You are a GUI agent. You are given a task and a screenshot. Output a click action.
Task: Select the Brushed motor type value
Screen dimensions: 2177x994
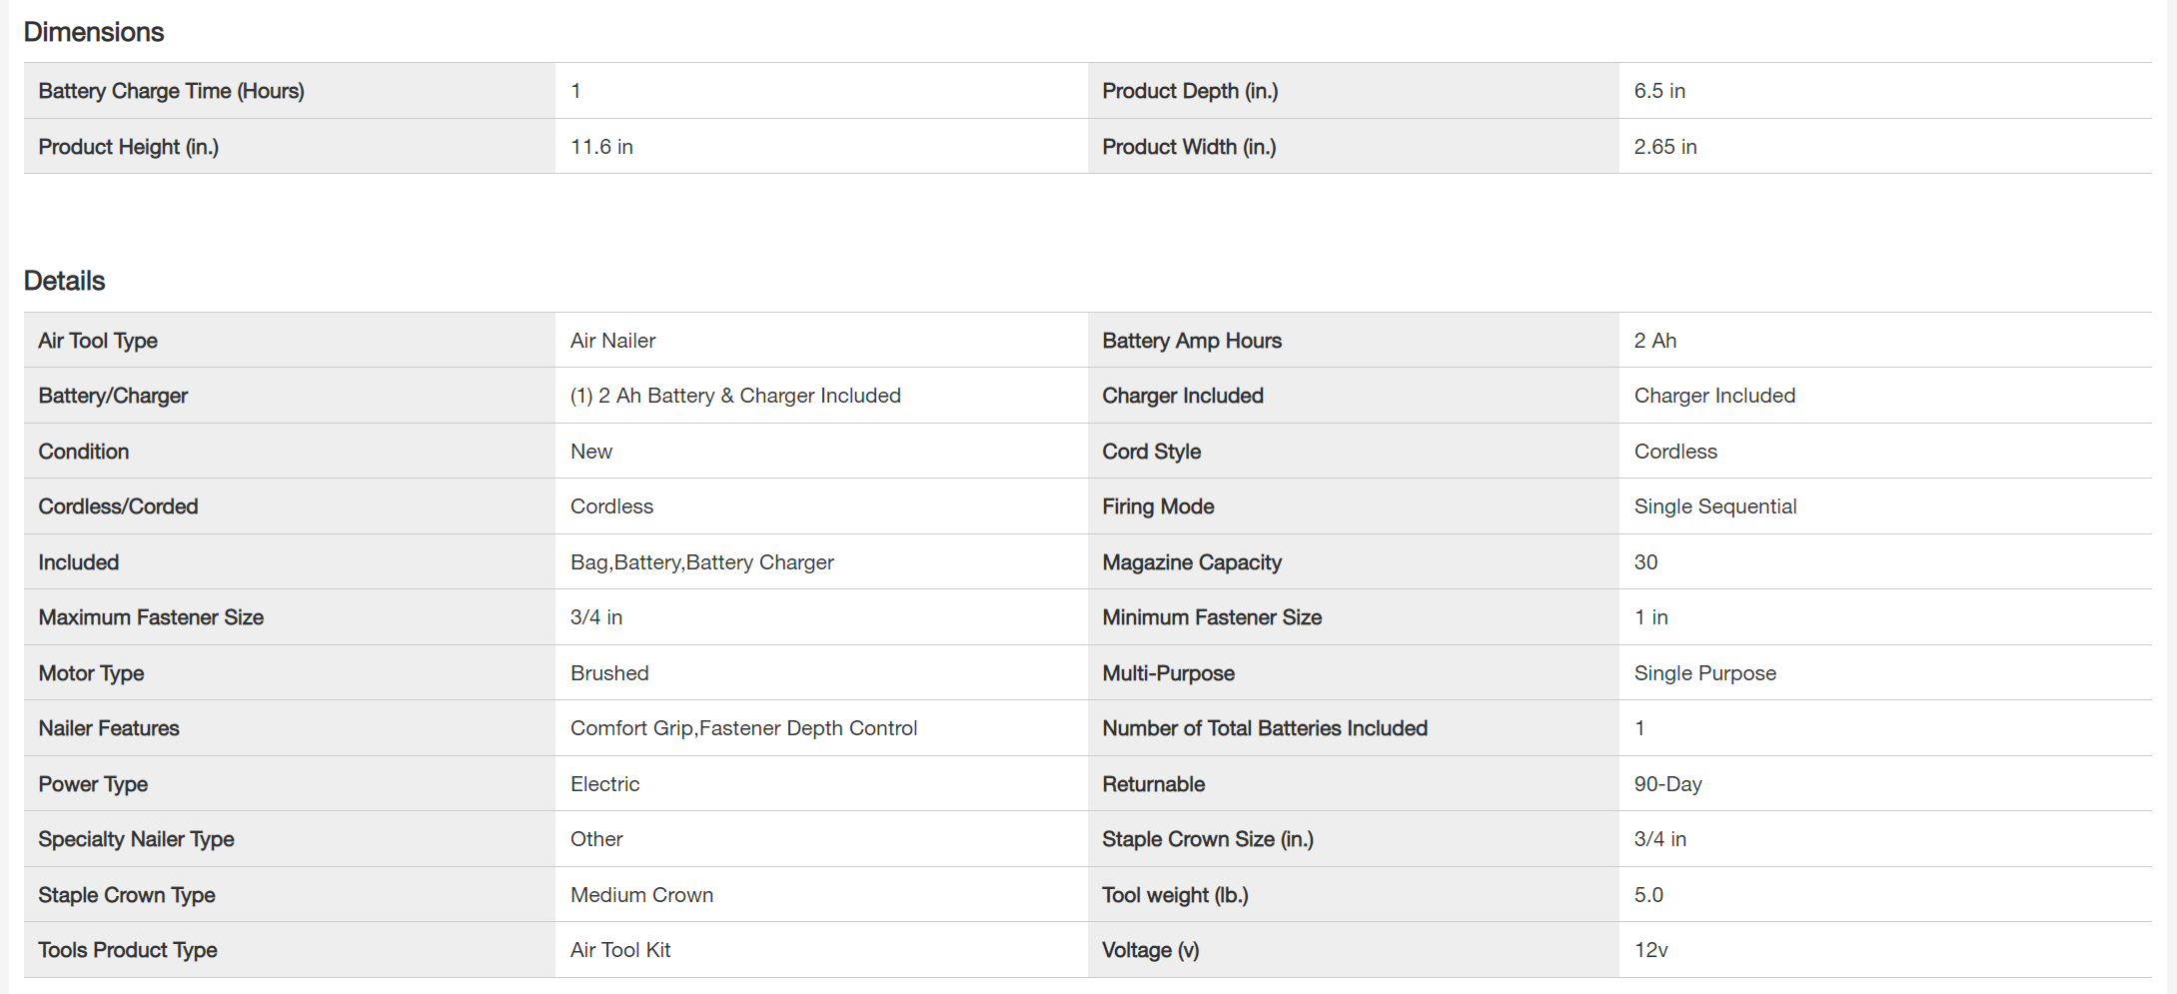pyautogui.click(x=609, y=673)
